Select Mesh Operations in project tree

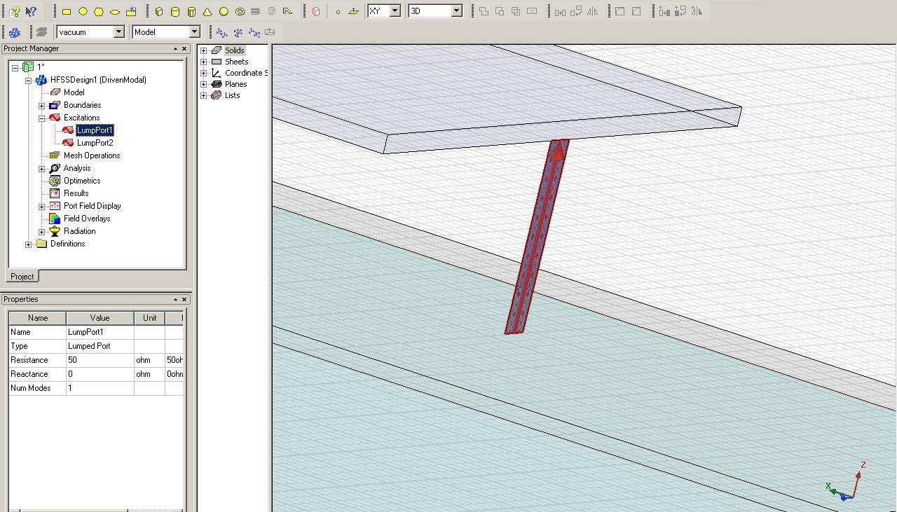91,155
